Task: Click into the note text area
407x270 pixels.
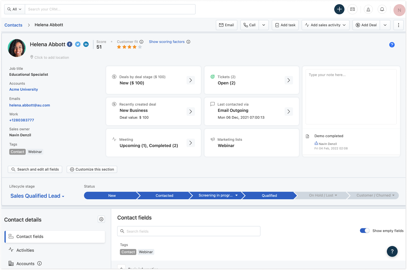Action: pyautogui.click(x=351, y=96)
